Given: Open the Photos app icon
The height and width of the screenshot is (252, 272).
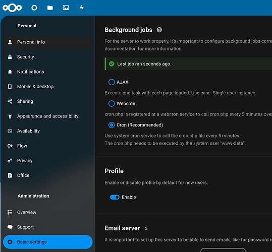Looking at the screenshot, I should click(x=66, y=8).
